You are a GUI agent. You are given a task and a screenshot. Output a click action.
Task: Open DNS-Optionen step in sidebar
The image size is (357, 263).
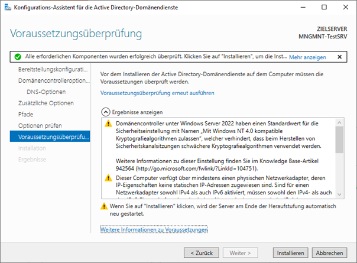pyautogui.click(x=46, y=92)
